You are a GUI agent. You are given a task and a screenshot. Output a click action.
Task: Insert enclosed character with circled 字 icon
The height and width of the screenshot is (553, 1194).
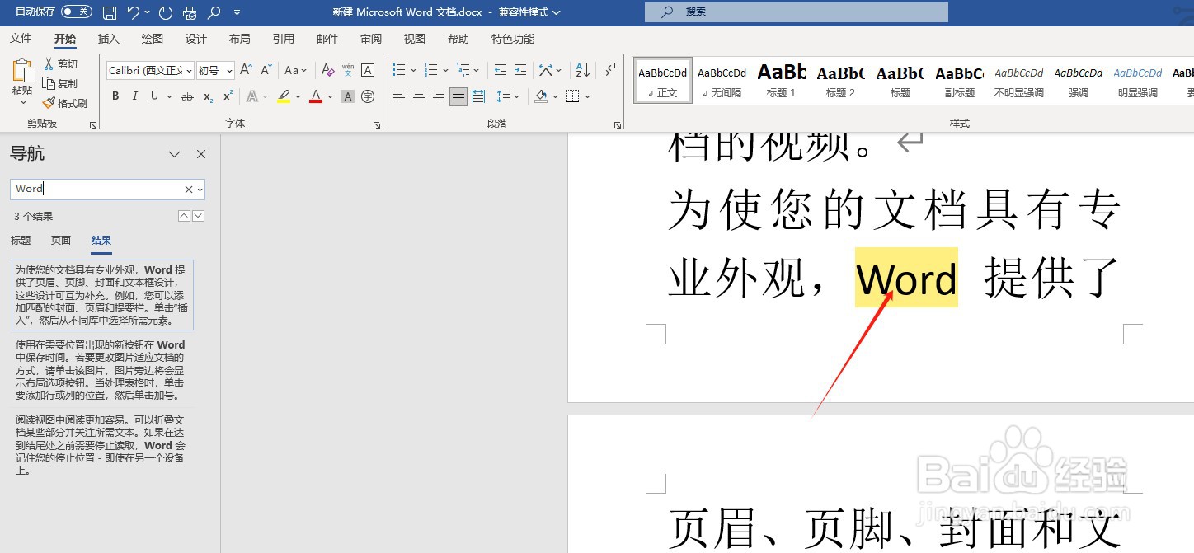tap(368, 97)
